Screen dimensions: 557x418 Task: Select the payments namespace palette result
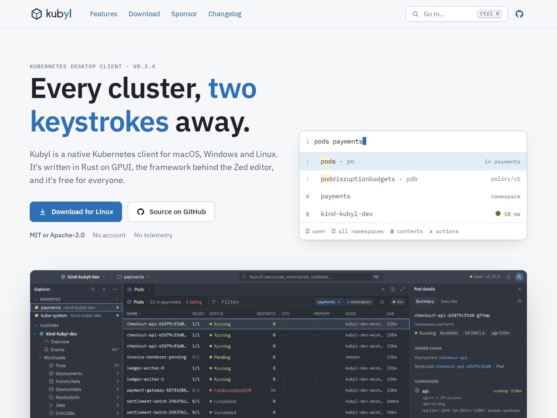413,196
